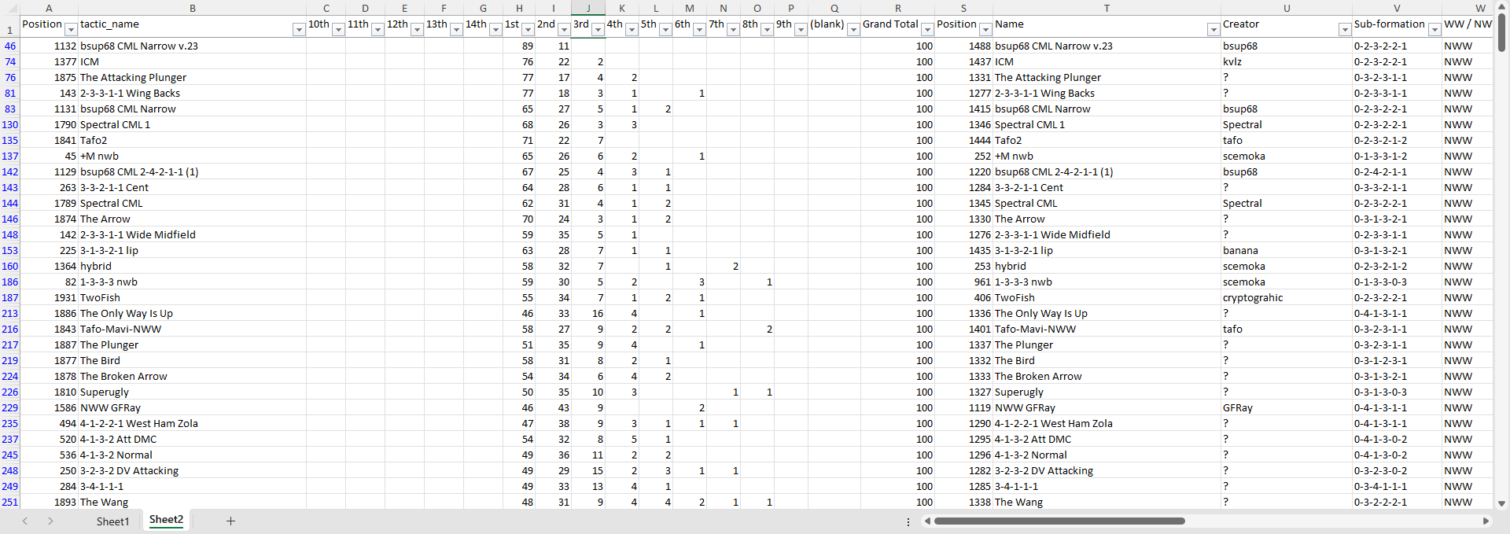
Task: Click the vertical scrollbar thumb
Action: point(1501,33)
